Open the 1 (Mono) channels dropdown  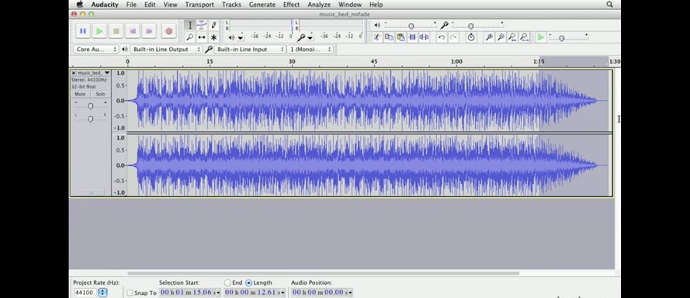point(310,50)
